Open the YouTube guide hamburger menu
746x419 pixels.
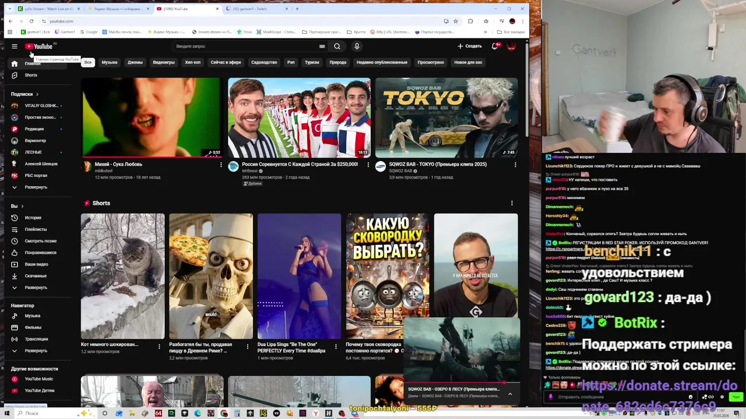(15, 47)
